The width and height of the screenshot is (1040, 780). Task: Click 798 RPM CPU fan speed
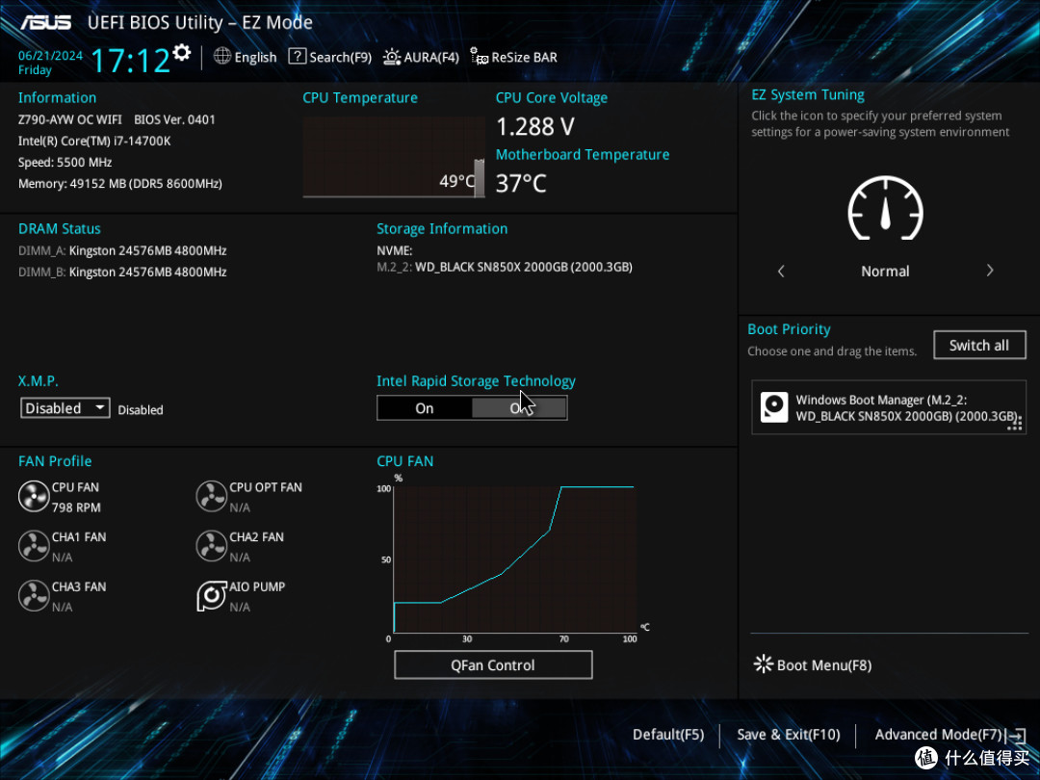pos(76,507)
